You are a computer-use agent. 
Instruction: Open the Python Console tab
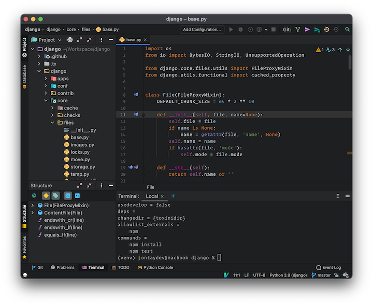point(155,268)
